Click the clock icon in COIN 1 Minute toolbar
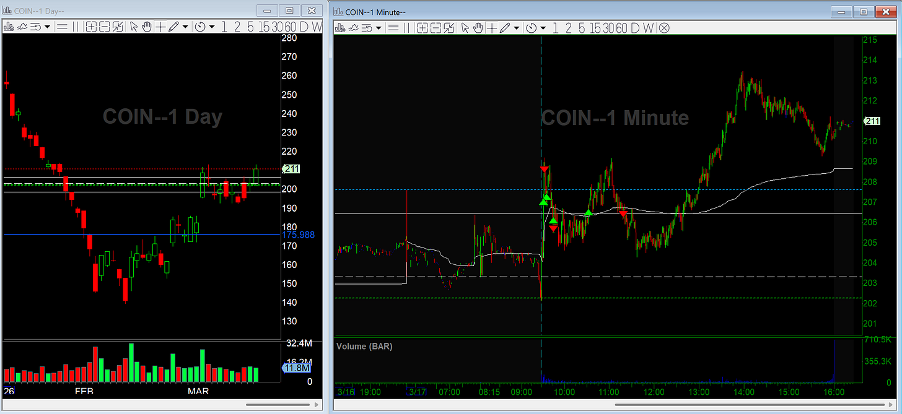Screen dimensions: 902x414 tap(532, 28)
